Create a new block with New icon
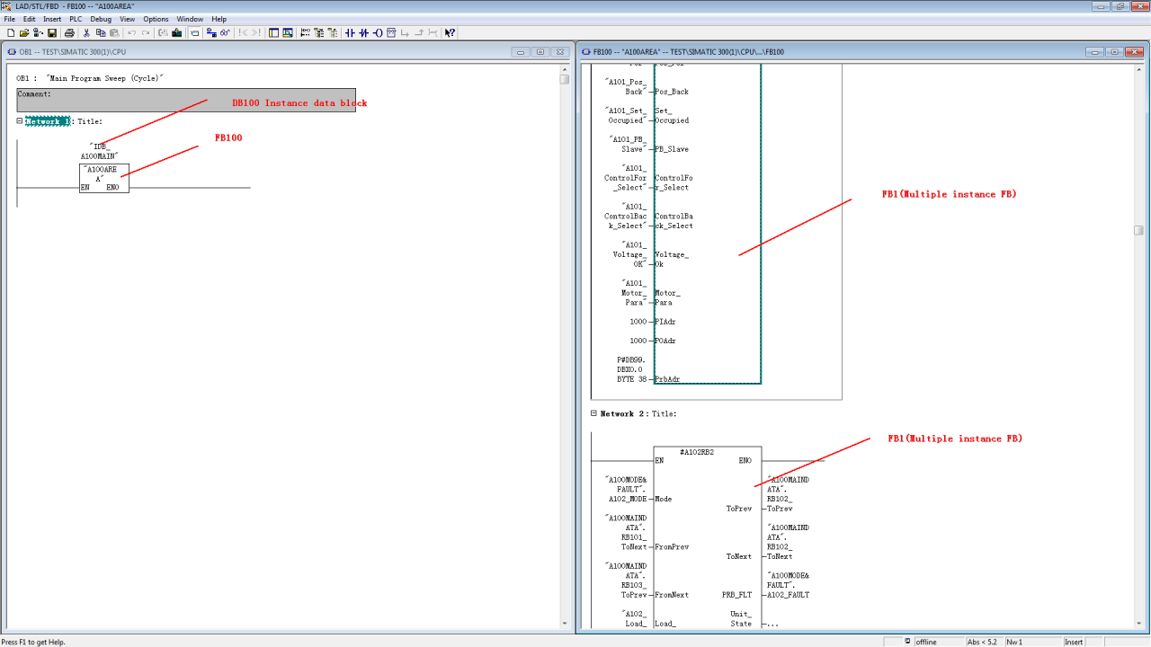 pyautogui.click(x=11, y=32)
